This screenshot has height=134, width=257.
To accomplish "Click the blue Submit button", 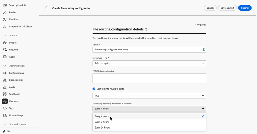I will tap(245, 8).
